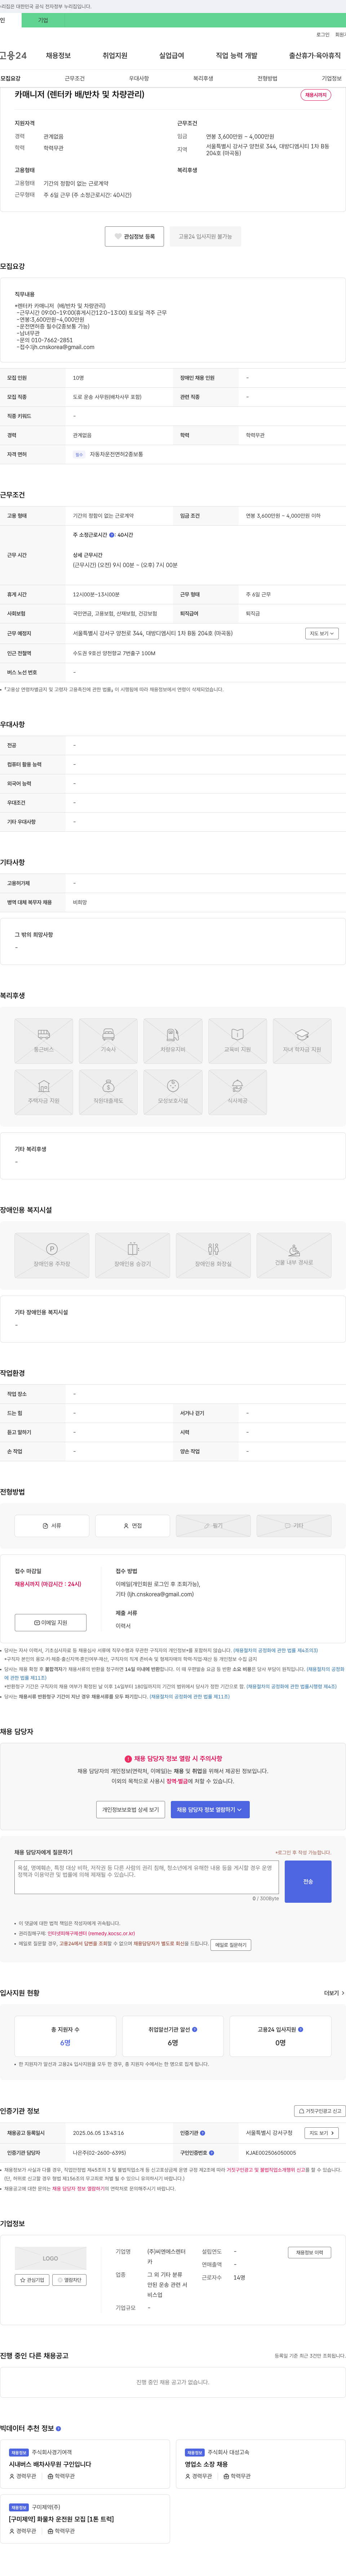The image size is (346, 2576).
Task: Click the 필기 screening method box
Action: pos(213,1525)
